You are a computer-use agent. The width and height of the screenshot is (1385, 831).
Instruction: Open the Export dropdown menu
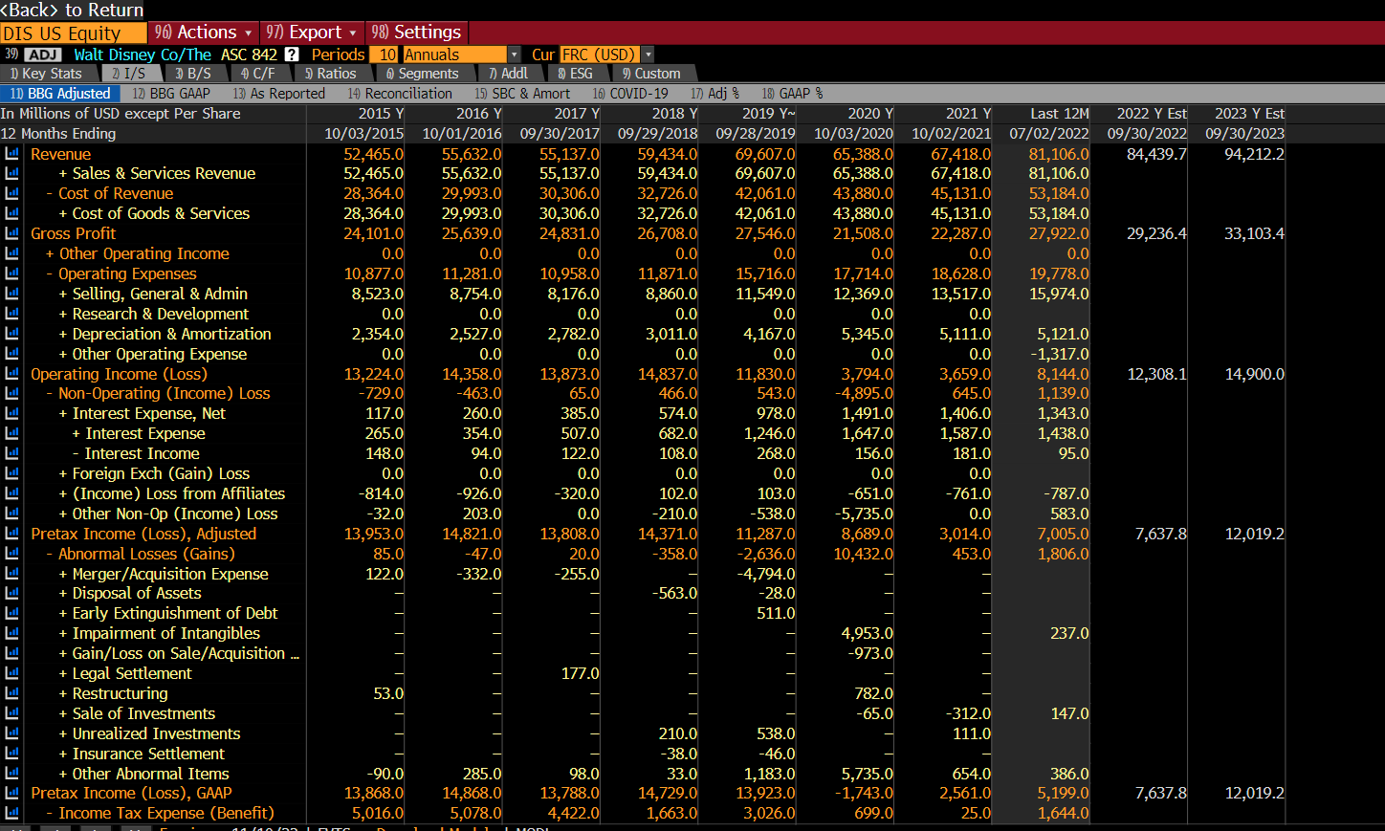point(311,33)
